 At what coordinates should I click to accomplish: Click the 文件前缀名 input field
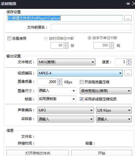pos(91,27)
